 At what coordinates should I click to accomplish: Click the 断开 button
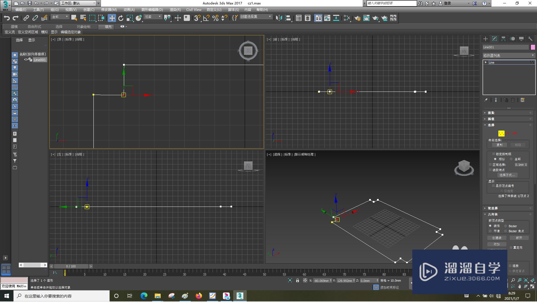click(x=519, y=238)
